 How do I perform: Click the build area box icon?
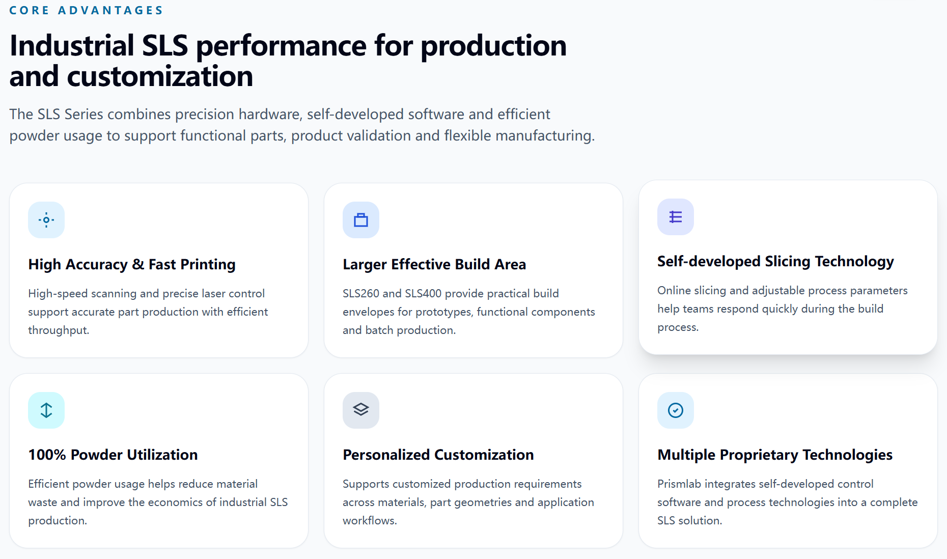[361, 220]
